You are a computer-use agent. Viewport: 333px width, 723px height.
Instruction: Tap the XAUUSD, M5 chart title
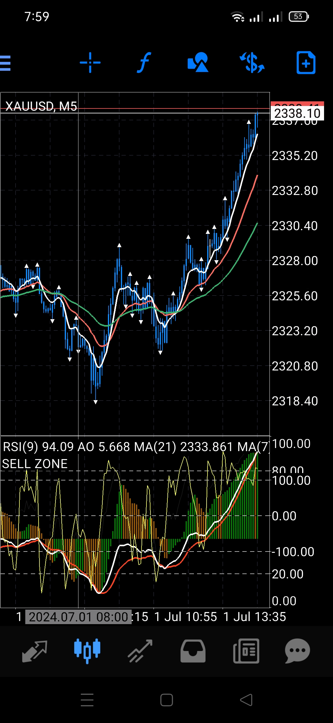[x=41, y=106]
